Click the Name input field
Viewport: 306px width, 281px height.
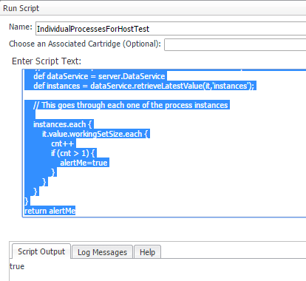pos(171,29)
